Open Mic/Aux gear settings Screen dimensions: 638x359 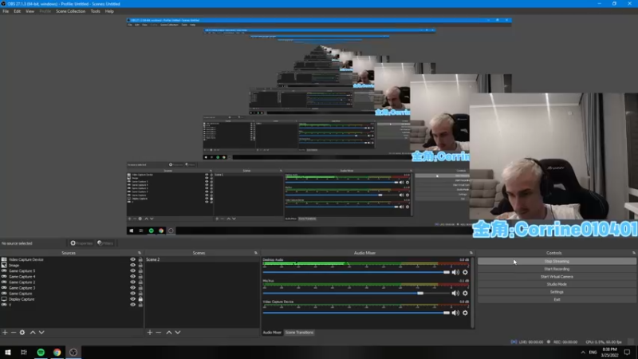coord(465,293)
